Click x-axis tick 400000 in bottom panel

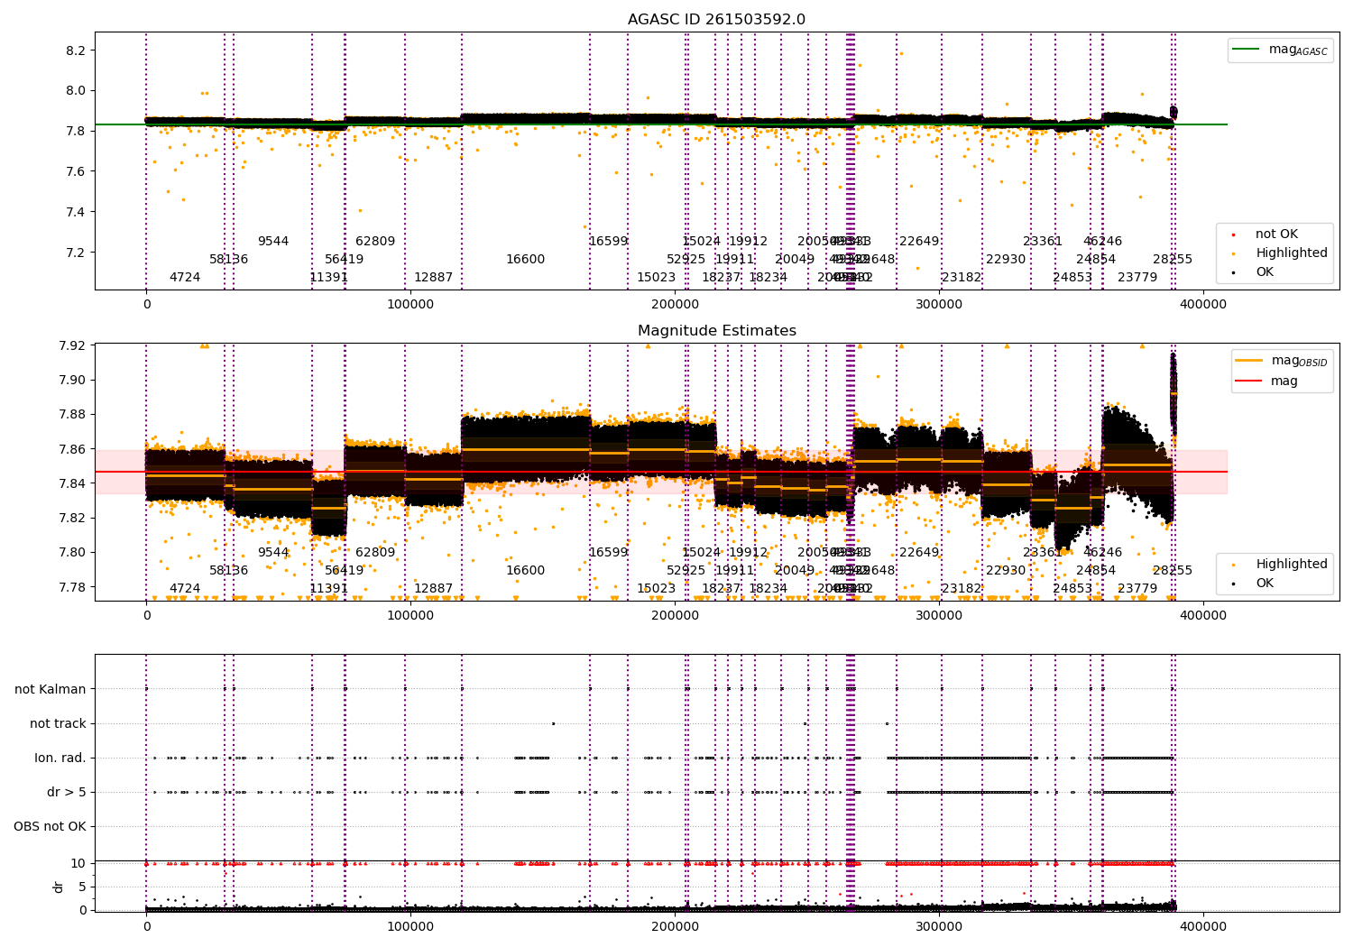[1203, 926]
